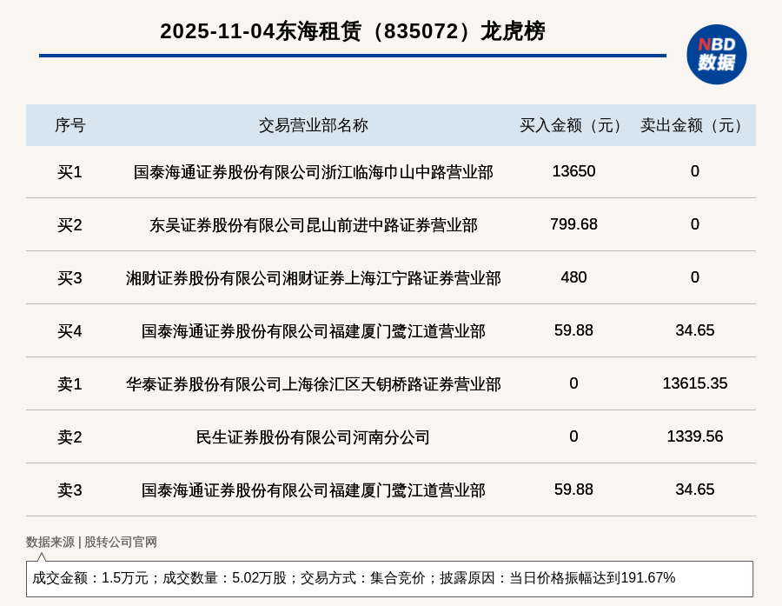782x606 pixels.
Task: Select row label 买1
Action: (70, 172)
